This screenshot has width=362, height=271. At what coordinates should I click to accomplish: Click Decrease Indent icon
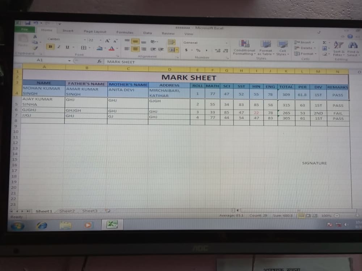click(153, 49)
